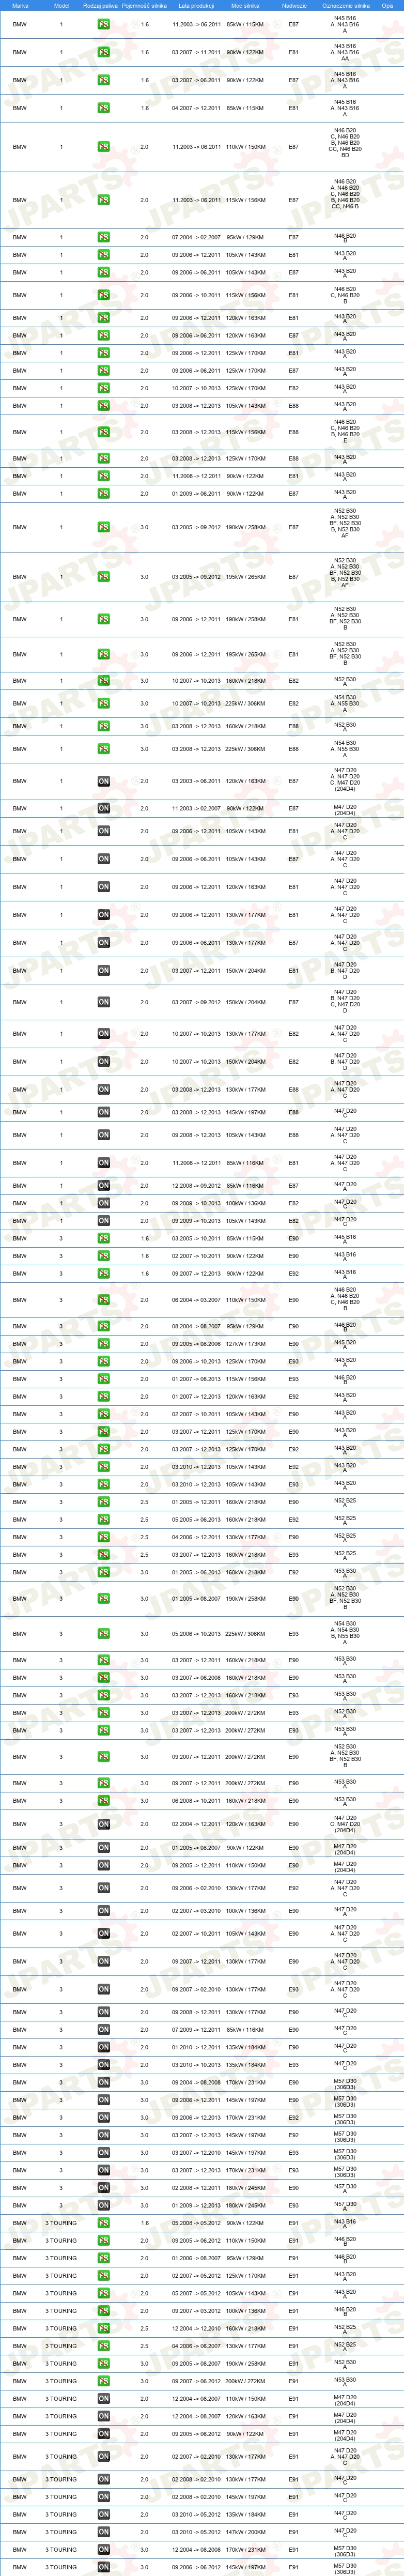Image resolution: width=404 pixels, height=2576 pixels.
Task: Click diesel ON icon in 150kW / 204KM E81 row
Action: point(103,970)
